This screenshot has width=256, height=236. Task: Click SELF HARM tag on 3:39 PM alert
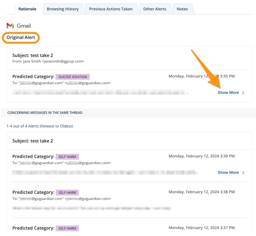tap(67, 157)
